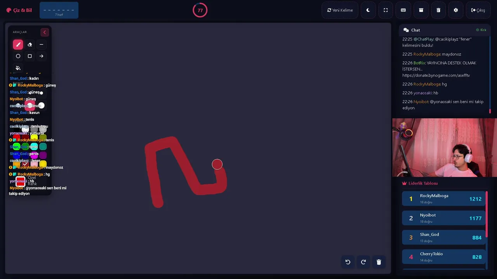Select the eraser tool
The image size is (497, 279).
tap(30, 45)
